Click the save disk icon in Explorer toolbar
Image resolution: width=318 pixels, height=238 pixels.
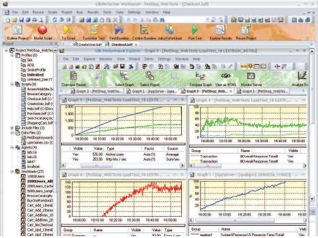(123, 67)
